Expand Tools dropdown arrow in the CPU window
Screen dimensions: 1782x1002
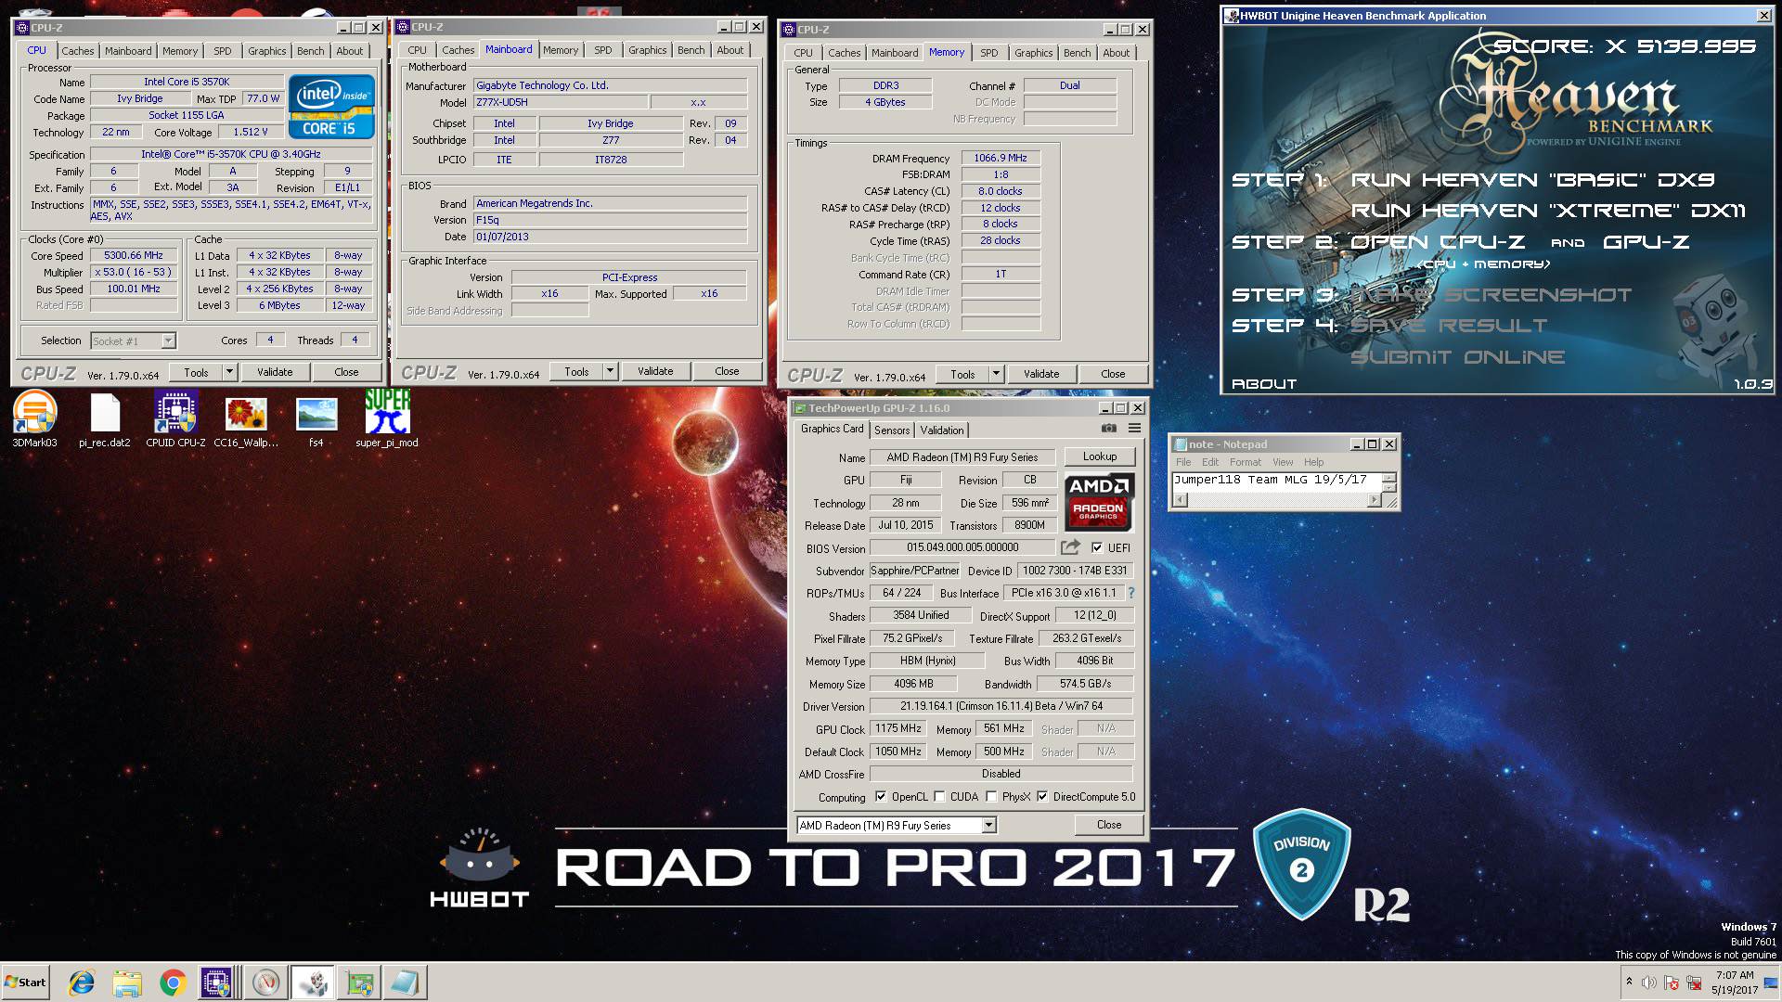pos(229,372)
